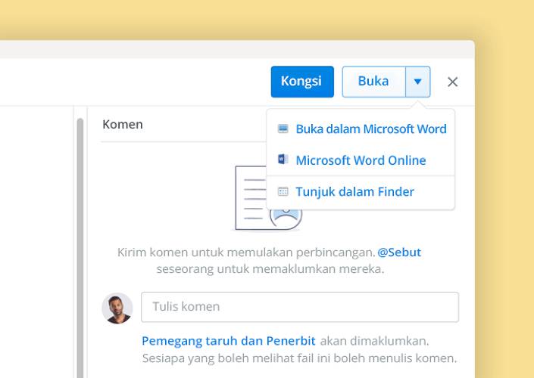Image resolution: width=534 pixels, height=378 pixels.
Task: Click the text 'Kirim komen untuk memulakan perbincangan.'
Action: coord(246,253)
